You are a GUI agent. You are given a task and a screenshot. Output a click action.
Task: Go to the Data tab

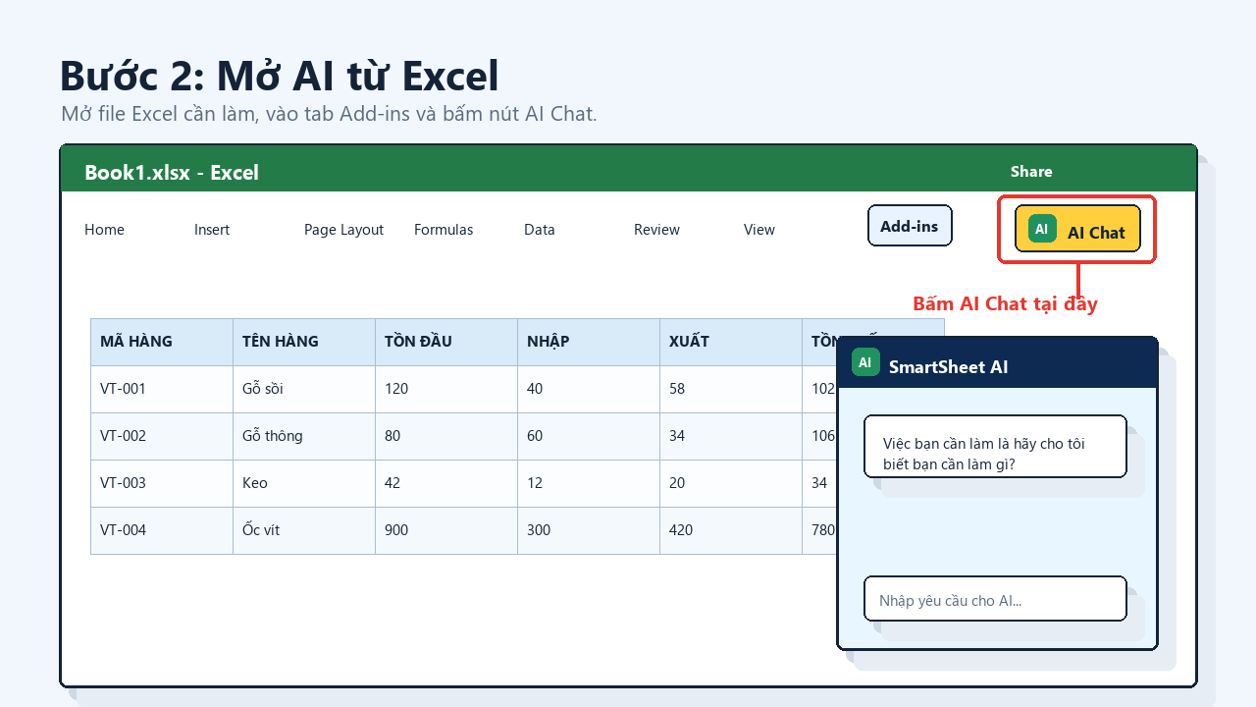(540, 230)
